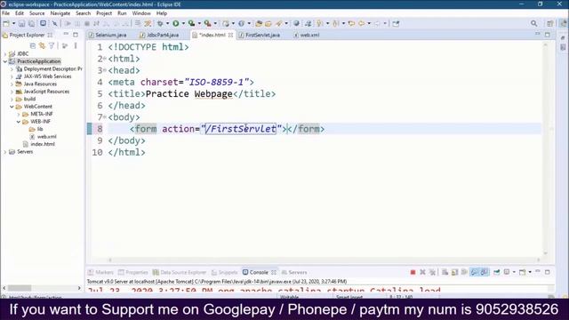
Task: Click the Run External Tools icon
Action: [207, 24]
